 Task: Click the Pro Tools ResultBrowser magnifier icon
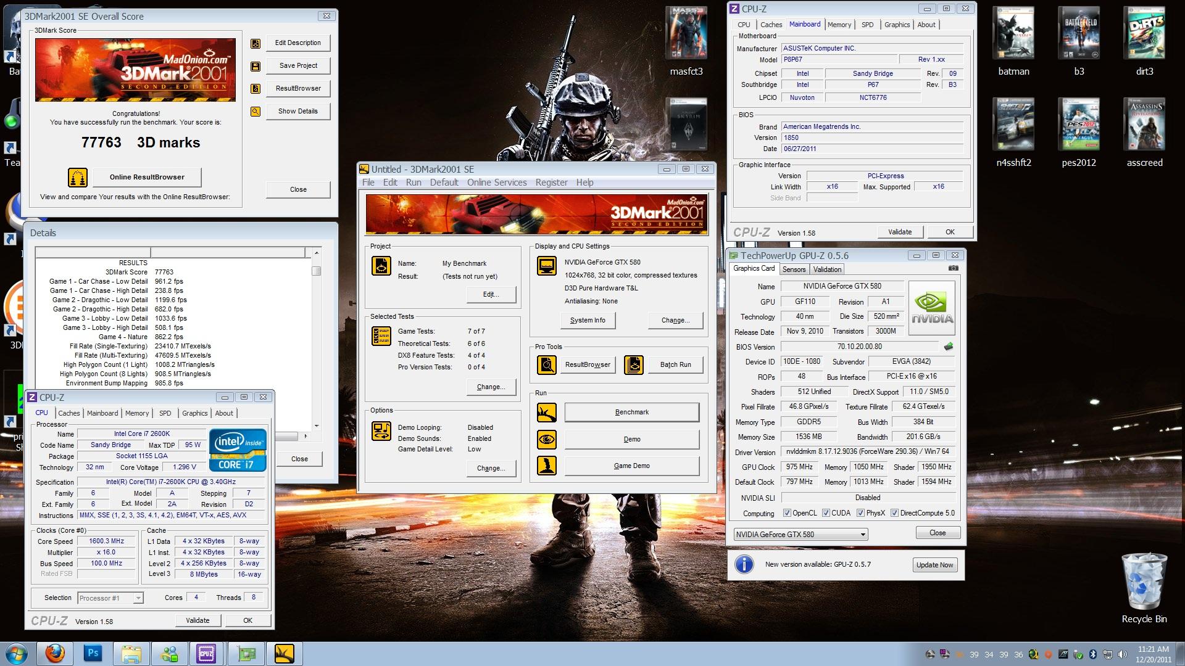click(x=547, y=365)
